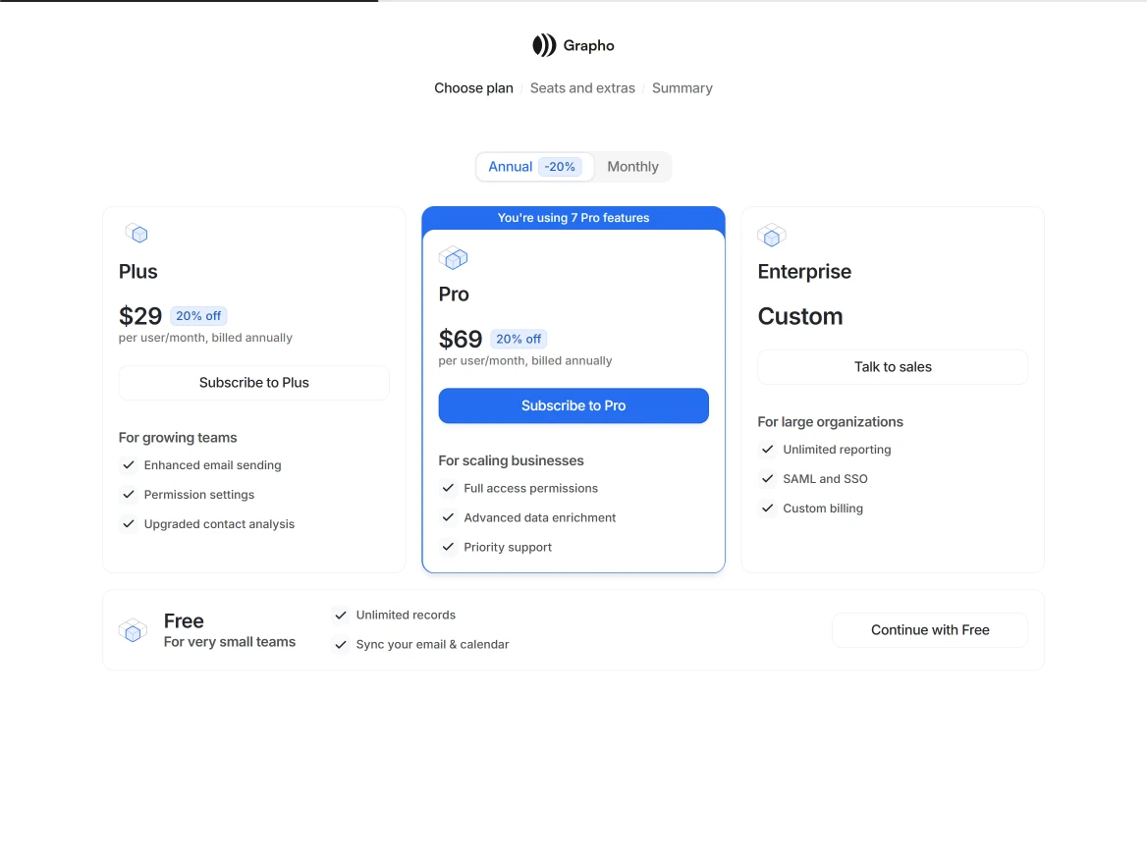Click checkmark icon beside Unlimited records
The height and width of the screenshot is (860, 1147).
click(341, 616)
